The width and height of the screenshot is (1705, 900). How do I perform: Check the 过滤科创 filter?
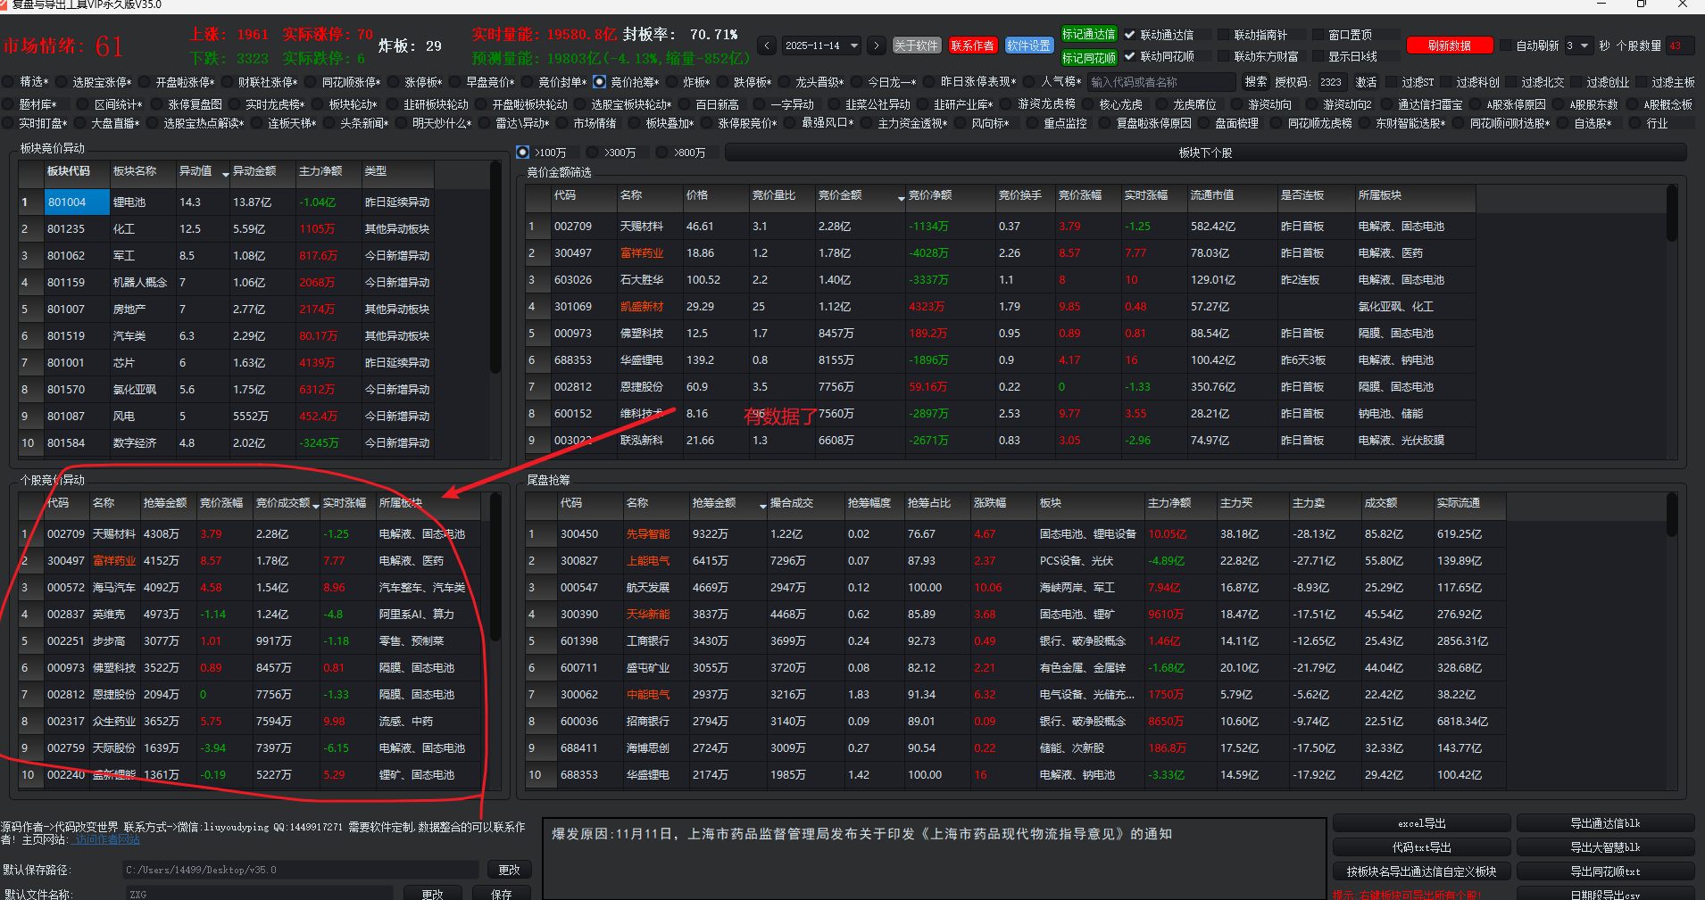click(x=1446, y=82)
